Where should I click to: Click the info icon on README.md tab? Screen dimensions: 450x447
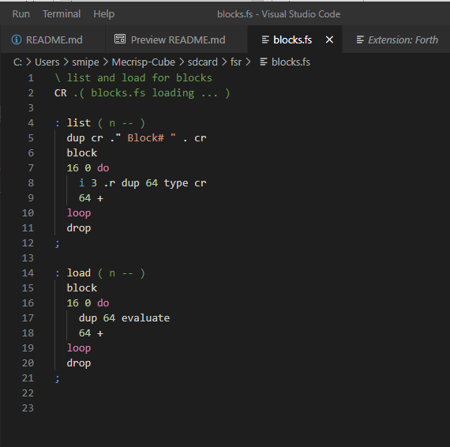point(17,39)
